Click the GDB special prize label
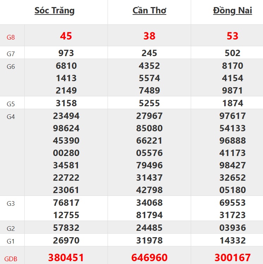The image size is (263, 264). pos(11,259)
